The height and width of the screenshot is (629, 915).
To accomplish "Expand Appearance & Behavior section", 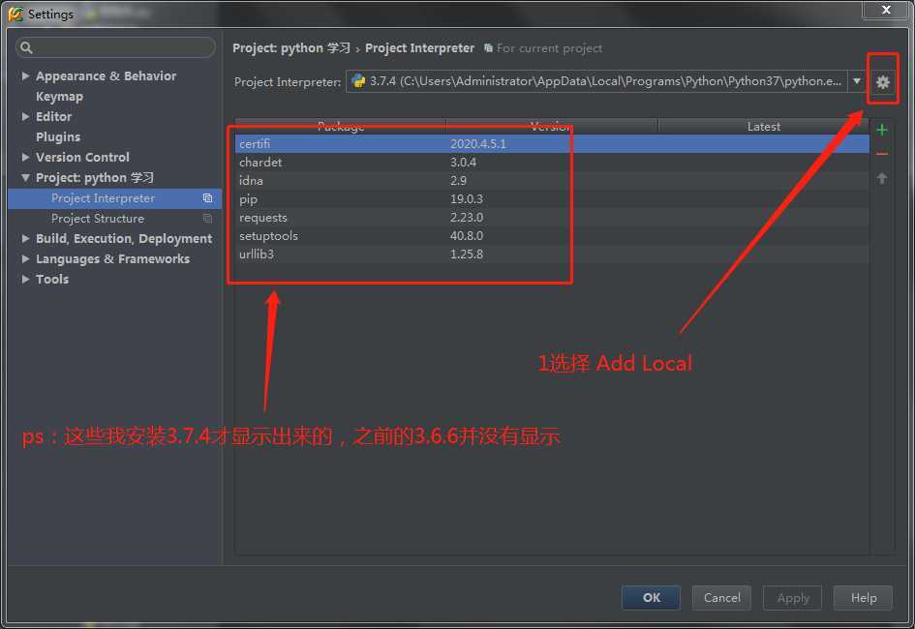I will pos(26,75).
